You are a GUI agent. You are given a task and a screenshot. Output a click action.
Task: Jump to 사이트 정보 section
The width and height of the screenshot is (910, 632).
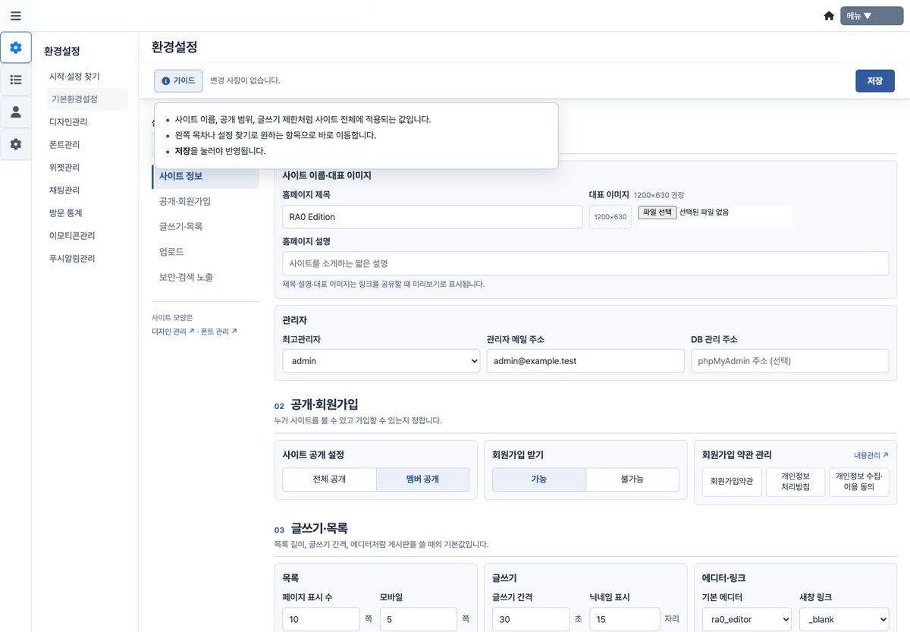[x=205, y=177]
